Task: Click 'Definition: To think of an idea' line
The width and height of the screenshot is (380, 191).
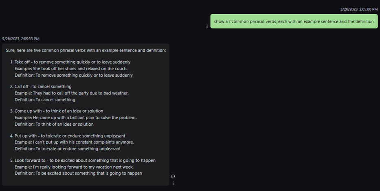Action: click(x=54, y=124)
